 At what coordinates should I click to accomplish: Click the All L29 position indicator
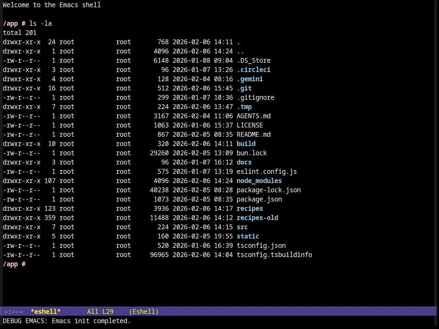coord(100,312)
